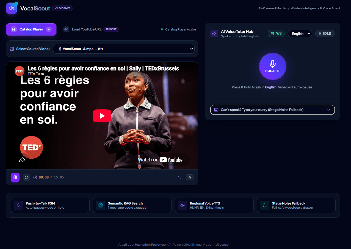Click the IMPORT badge
This screenshot has width=351, height=249.
point(111,29)
